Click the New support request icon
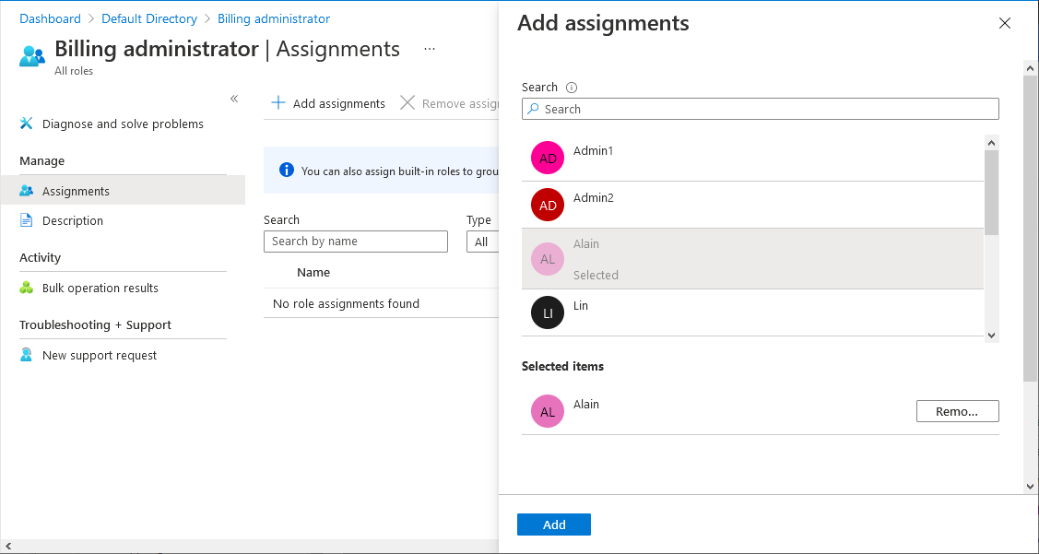The image size is (1039, 554). pyautogui.click(x=27, y=355)
